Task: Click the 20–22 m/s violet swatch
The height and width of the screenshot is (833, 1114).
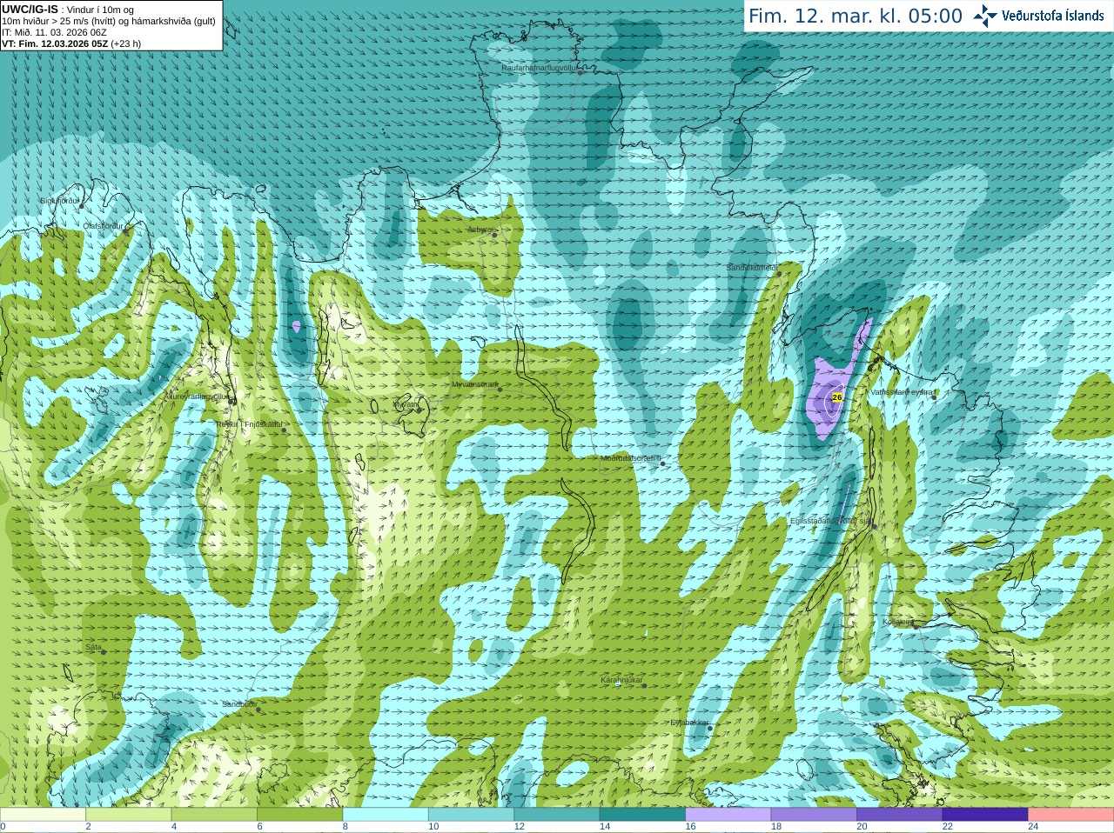Action: [900, 814]
